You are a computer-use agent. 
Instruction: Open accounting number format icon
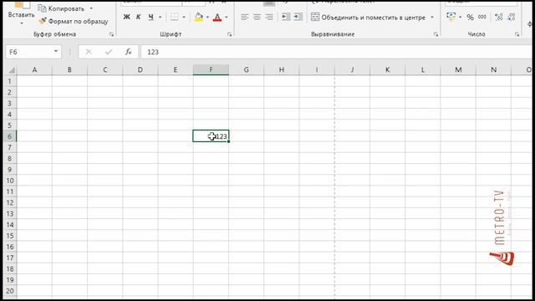tap(451, 17)
